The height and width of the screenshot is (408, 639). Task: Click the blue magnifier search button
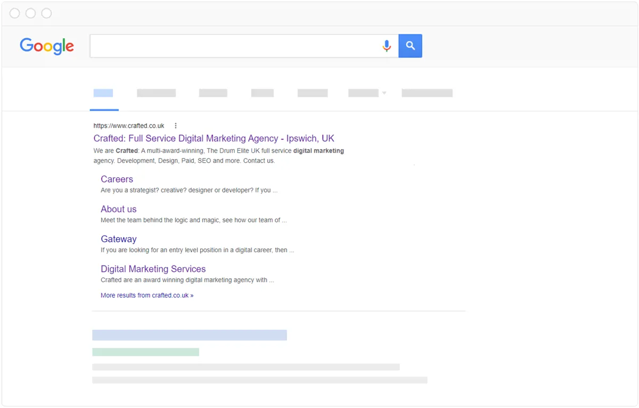click(x=410, y=46)
